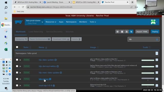Open a new browser tab

(132, 2)
